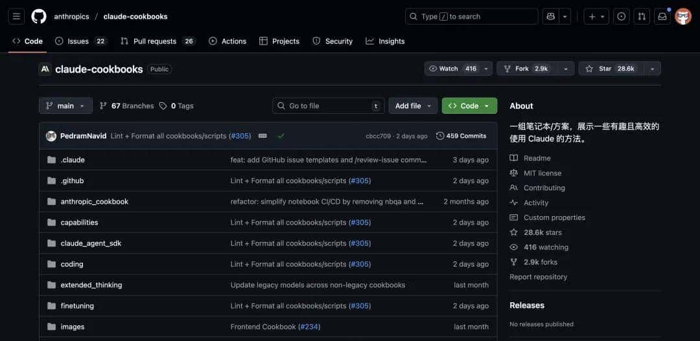Image resolution: width=700 pixels, height=341 pixels.
Task: Open the anthropics owner link in breadcrumb
Action: (71, 16)
